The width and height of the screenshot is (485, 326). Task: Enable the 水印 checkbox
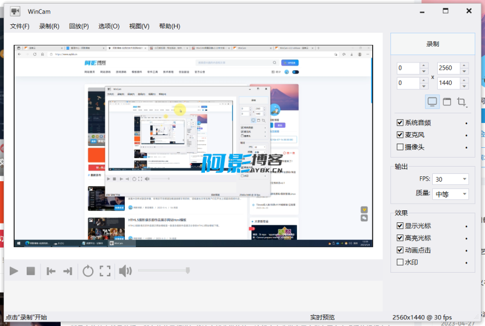click(400, 262)
